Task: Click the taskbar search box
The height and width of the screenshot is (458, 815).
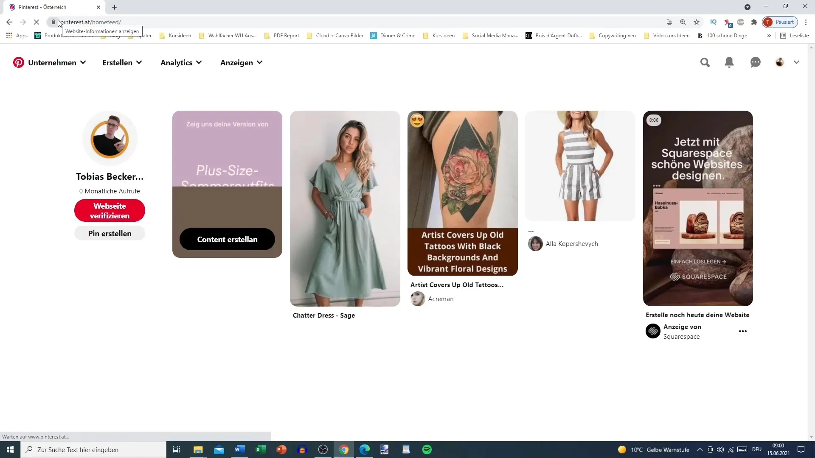Action: [93, 450]
